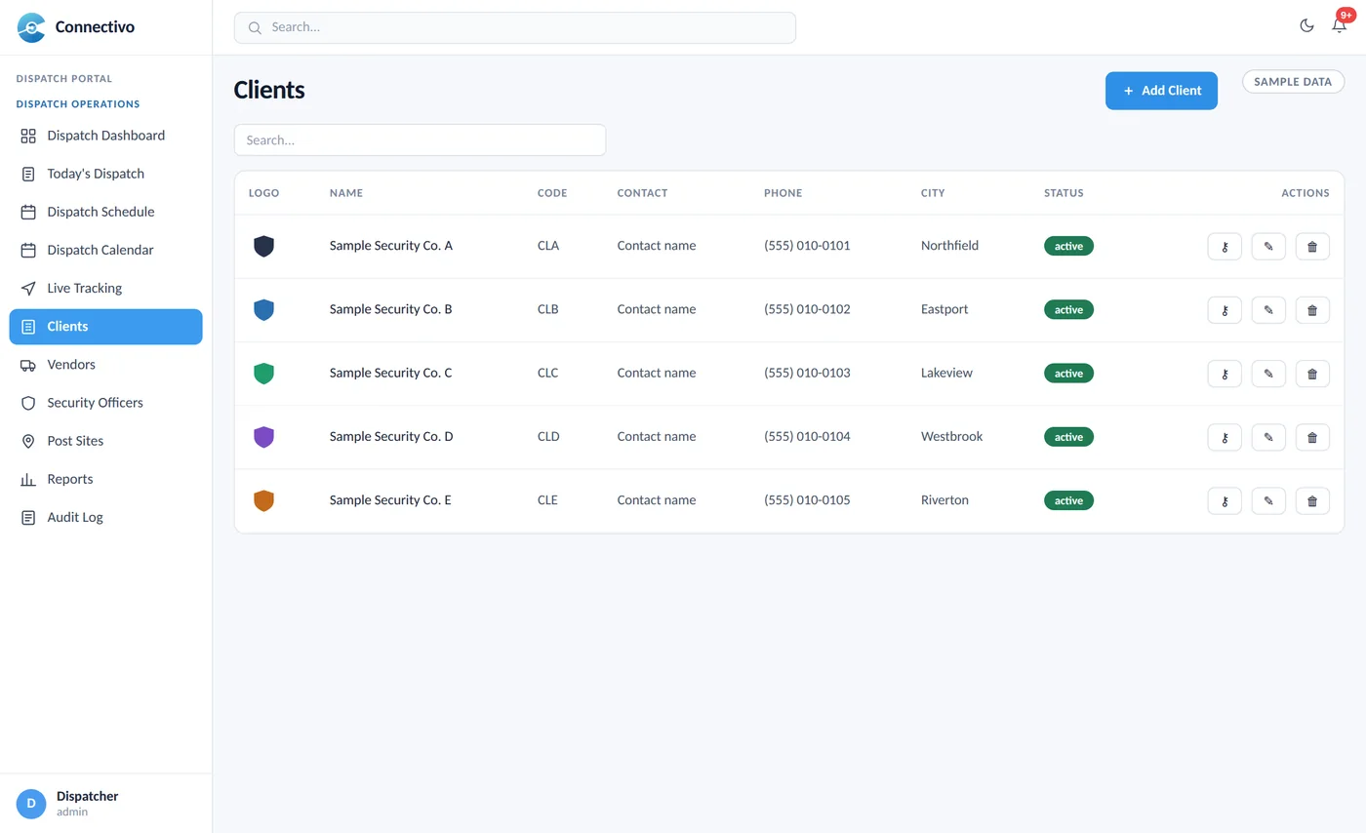Open Security Officers section
The height and width of the screenshot is (833, 1366).
click(105, 403)
